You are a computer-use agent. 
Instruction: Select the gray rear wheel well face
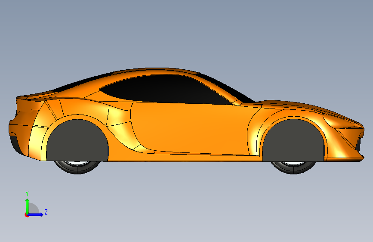(x=77, y=140)
